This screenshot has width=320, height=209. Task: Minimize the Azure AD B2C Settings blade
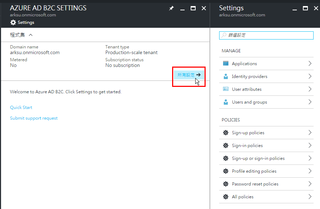pyautogui.click(x=182, y=10)
